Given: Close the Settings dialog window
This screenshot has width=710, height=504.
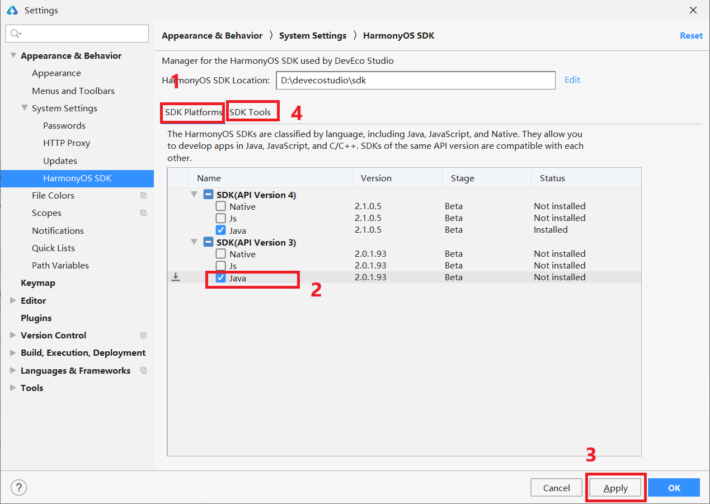Looking at the screenshot, I should (693, 10).
